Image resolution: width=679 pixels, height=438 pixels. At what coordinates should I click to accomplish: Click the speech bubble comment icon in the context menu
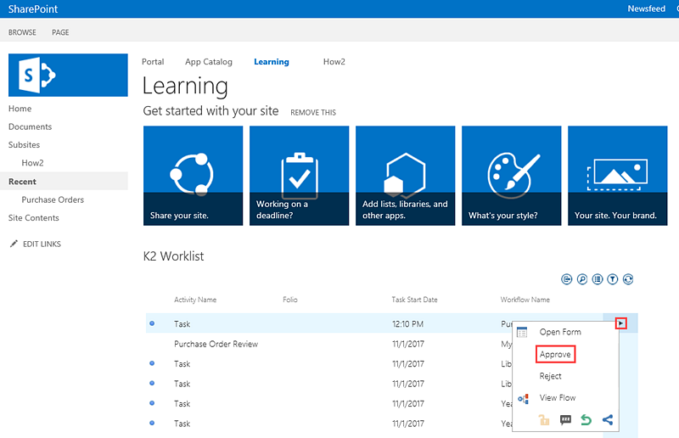tap(566, 419)
